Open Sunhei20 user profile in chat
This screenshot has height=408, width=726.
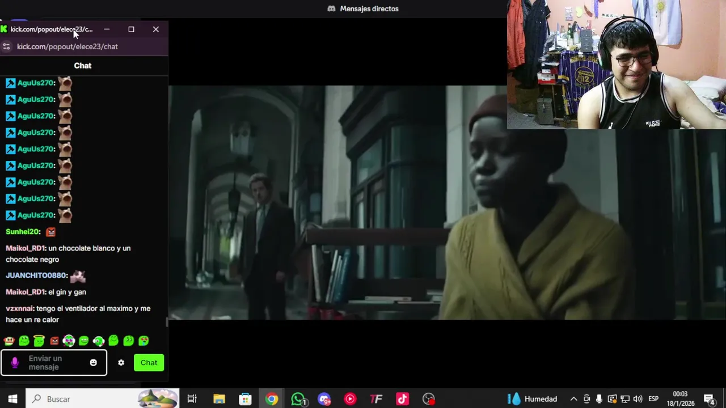(x=22, y=232)
